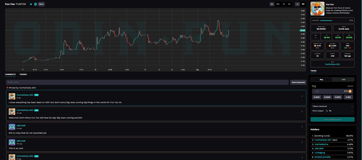This screenshot has width=362, height=160.
Task: Open the Comments tab
Action: click(10, 74)
